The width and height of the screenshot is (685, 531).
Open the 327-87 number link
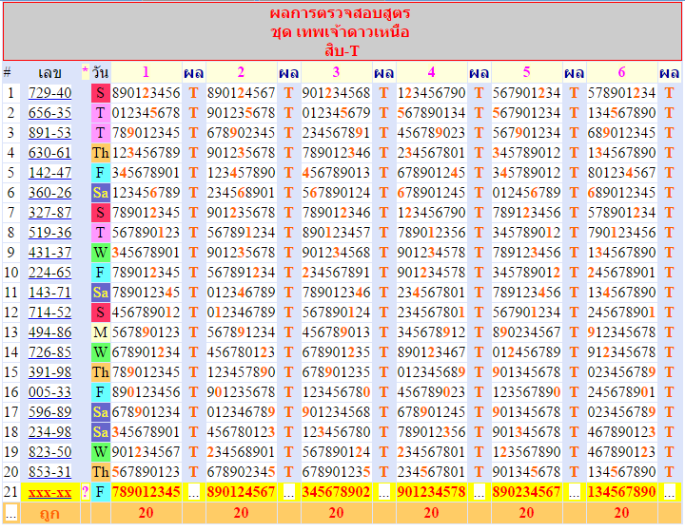coord(49,213)
